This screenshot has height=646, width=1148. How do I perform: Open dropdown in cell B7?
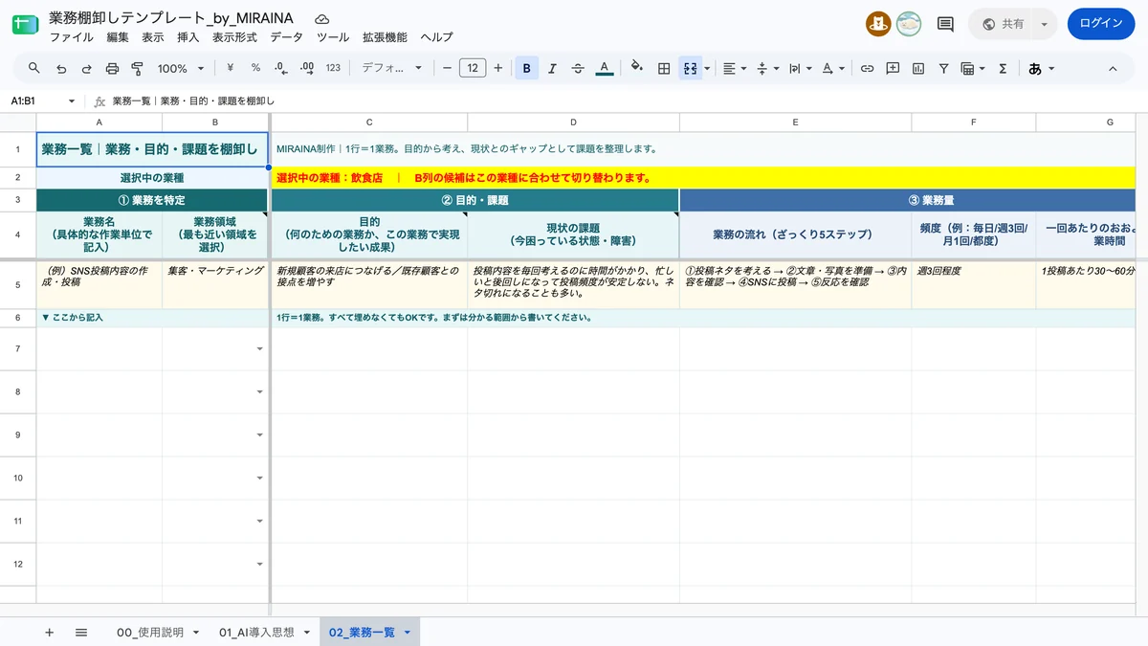260,349
